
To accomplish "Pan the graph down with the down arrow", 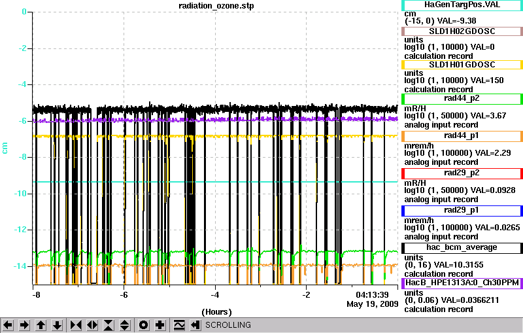I will click(57, 324).
